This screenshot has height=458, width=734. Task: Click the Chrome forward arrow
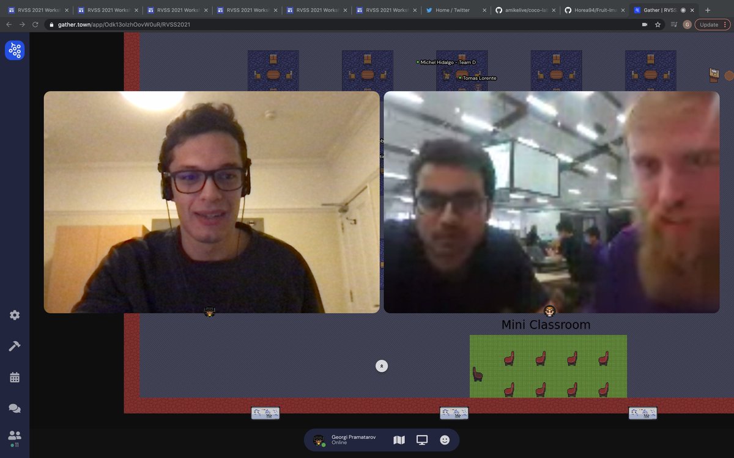click(x=22, y=24)
